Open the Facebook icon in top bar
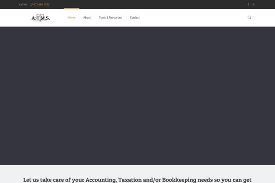The height and width of the screenshot is (183, 275). 248,5
